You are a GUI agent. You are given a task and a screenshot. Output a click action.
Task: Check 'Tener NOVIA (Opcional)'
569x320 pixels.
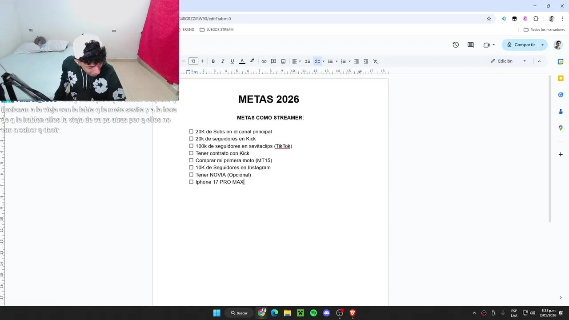[x=191, y=175]
